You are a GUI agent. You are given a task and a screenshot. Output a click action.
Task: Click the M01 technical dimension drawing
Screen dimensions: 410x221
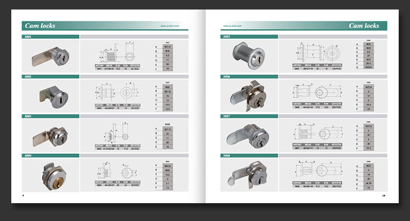118,55
